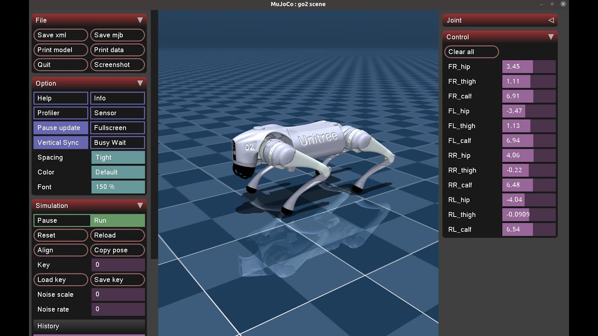Select Pause in simulation state
Viewport: 598px width, 336px height.
pos(62,220)
